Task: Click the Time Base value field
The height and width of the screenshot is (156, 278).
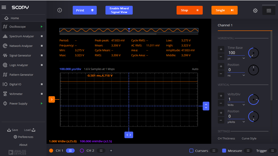Action: pos(236,53)
